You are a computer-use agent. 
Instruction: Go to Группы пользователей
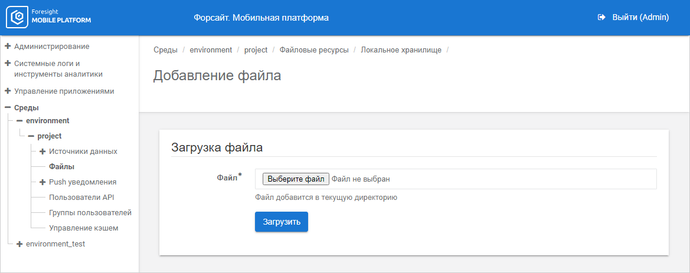click(90, 213)
